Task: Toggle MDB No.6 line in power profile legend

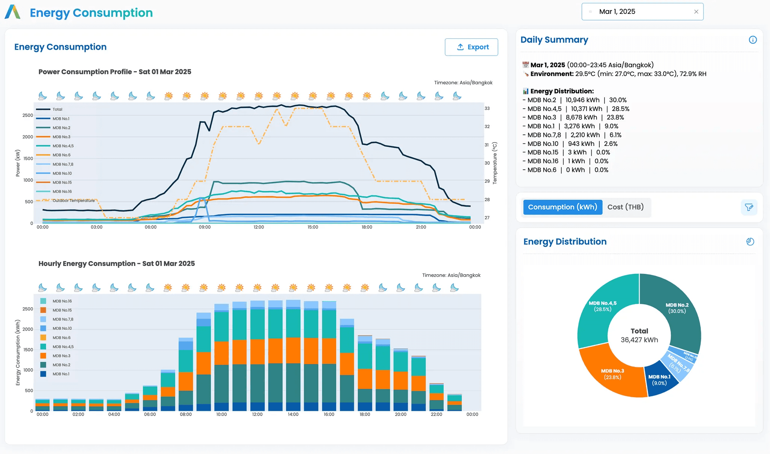Action: 53,155
